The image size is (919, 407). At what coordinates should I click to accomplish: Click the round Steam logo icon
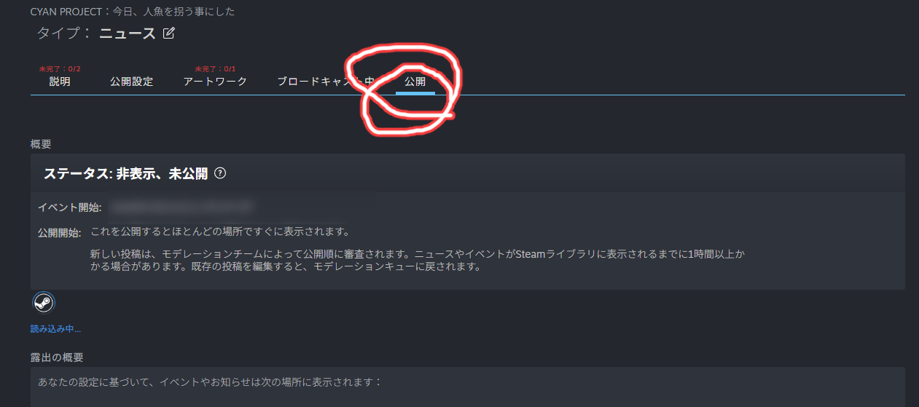pos(44,302)
